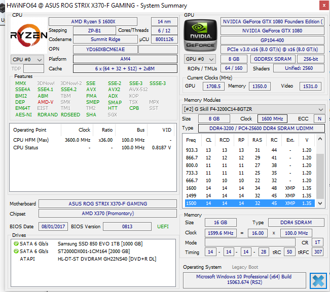Click the Windows 10 Professional OS field
330x292 pixels.
tap(244, 280)
